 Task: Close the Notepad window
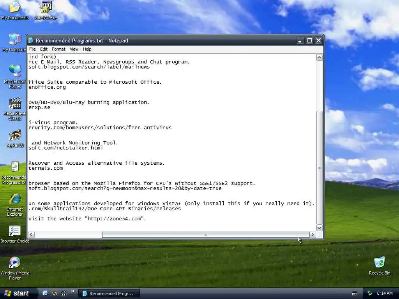tap(318, 40)
